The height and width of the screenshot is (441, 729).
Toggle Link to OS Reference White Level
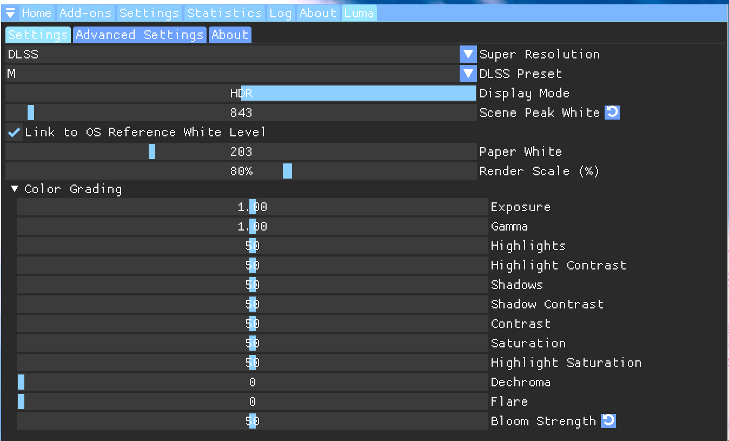pyautogui.click(x=14, y=132)
